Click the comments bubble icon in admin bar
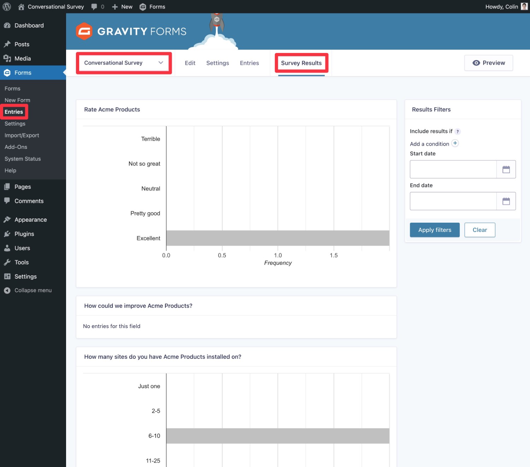The height and width of the screenshot is (467, 530). pyautogui.click(x=94, y=7)
